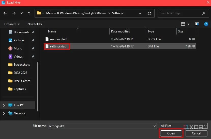The height and width of the screenshot is (139, 211).
Task: Expand the Network tree node
Action: tap(4, 113)
